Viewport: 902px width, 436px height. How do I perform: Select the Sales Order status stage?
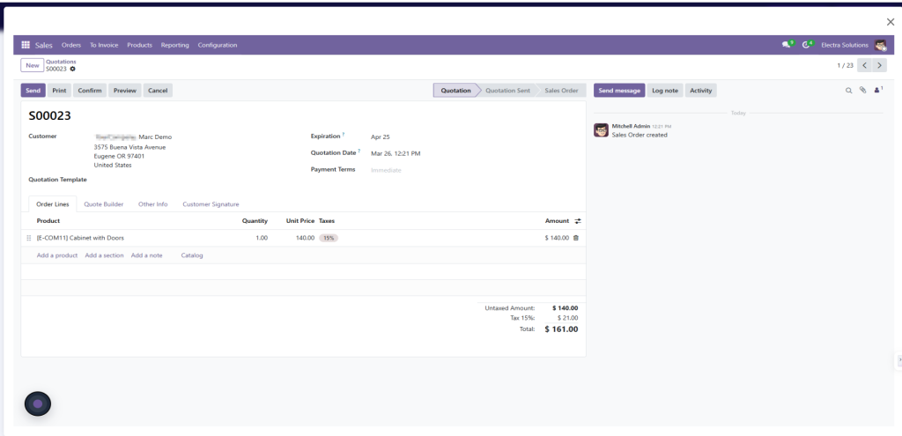[x=561, y=91]
